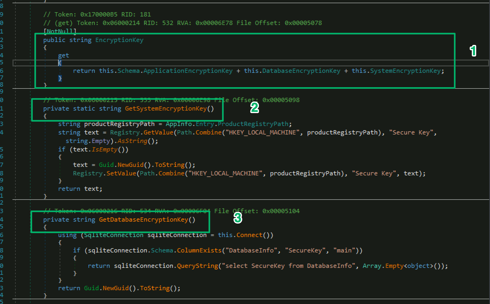This screenshot has width=490, height=304.
Task: Click comment with File Offset 0x00005078
Action: pyautogui.click(x=183, y=23)
